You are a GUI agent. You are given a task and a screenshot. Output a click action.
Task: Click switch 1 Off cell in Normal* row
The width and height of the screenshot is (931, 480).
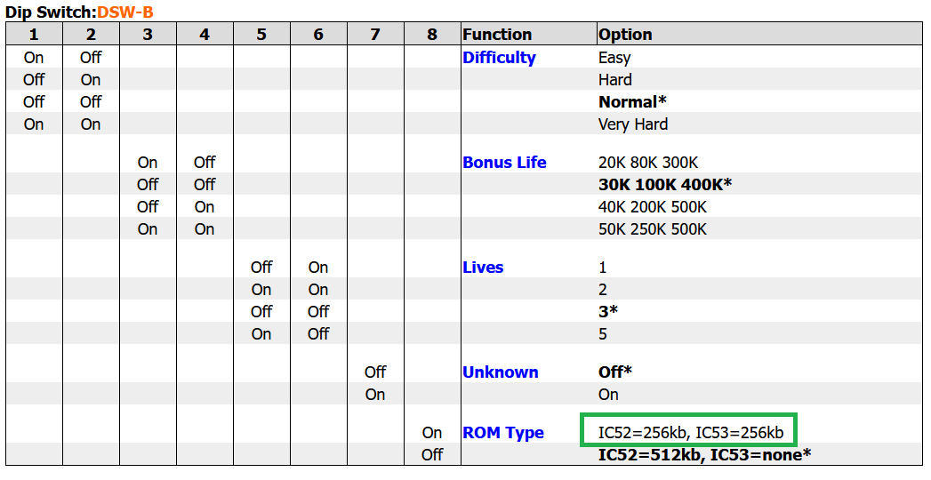34,101
